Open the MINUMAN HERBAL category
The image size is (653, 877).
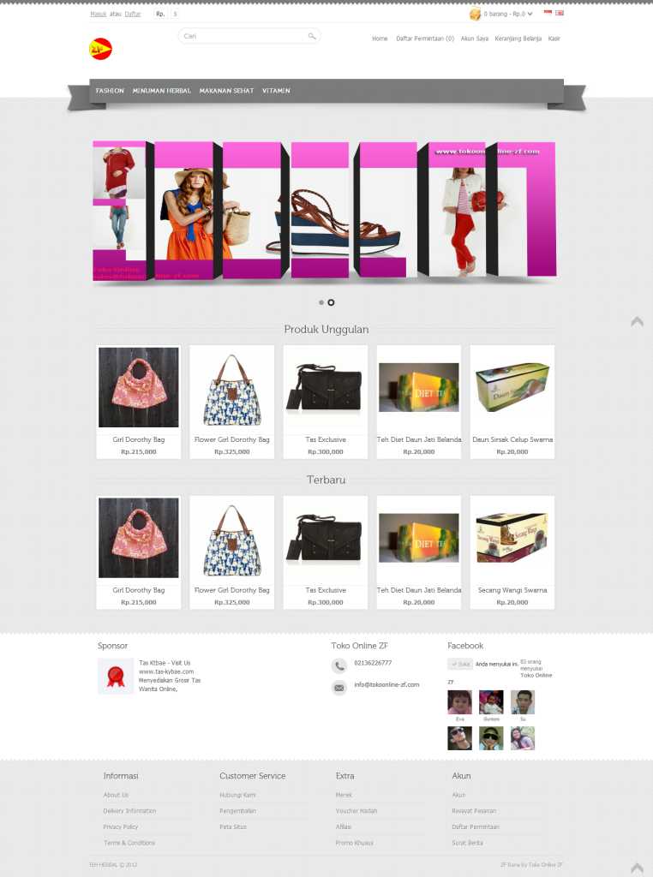click(x=162, y=91)
